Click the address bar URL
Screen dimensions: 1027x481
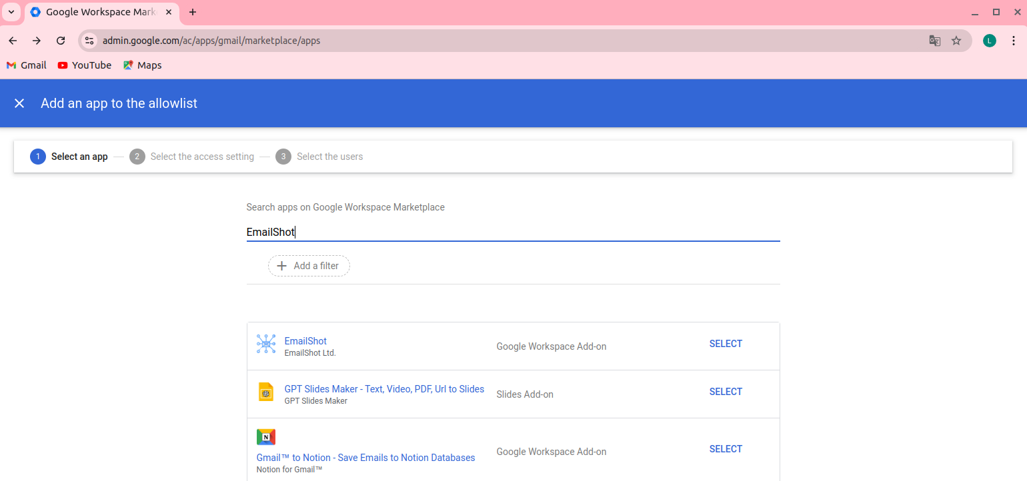(x=211, y=41)
